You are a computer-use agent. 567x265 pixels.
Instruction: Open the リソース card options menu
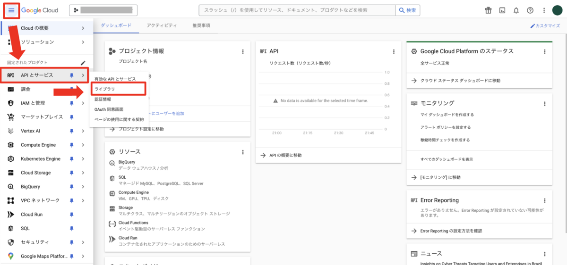click(x=243, y=152)
